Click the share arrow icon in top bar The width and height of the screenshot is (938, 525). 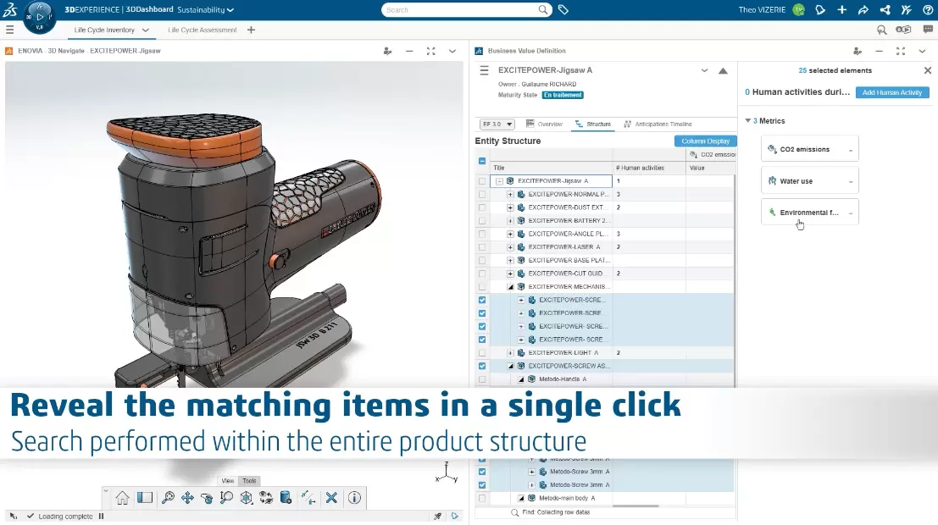863,10
